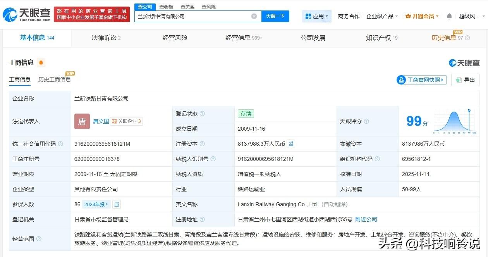488x257 pixels.
Task: Switch to the 历史工商信息 sub-tab
Action: pos(54,79)
